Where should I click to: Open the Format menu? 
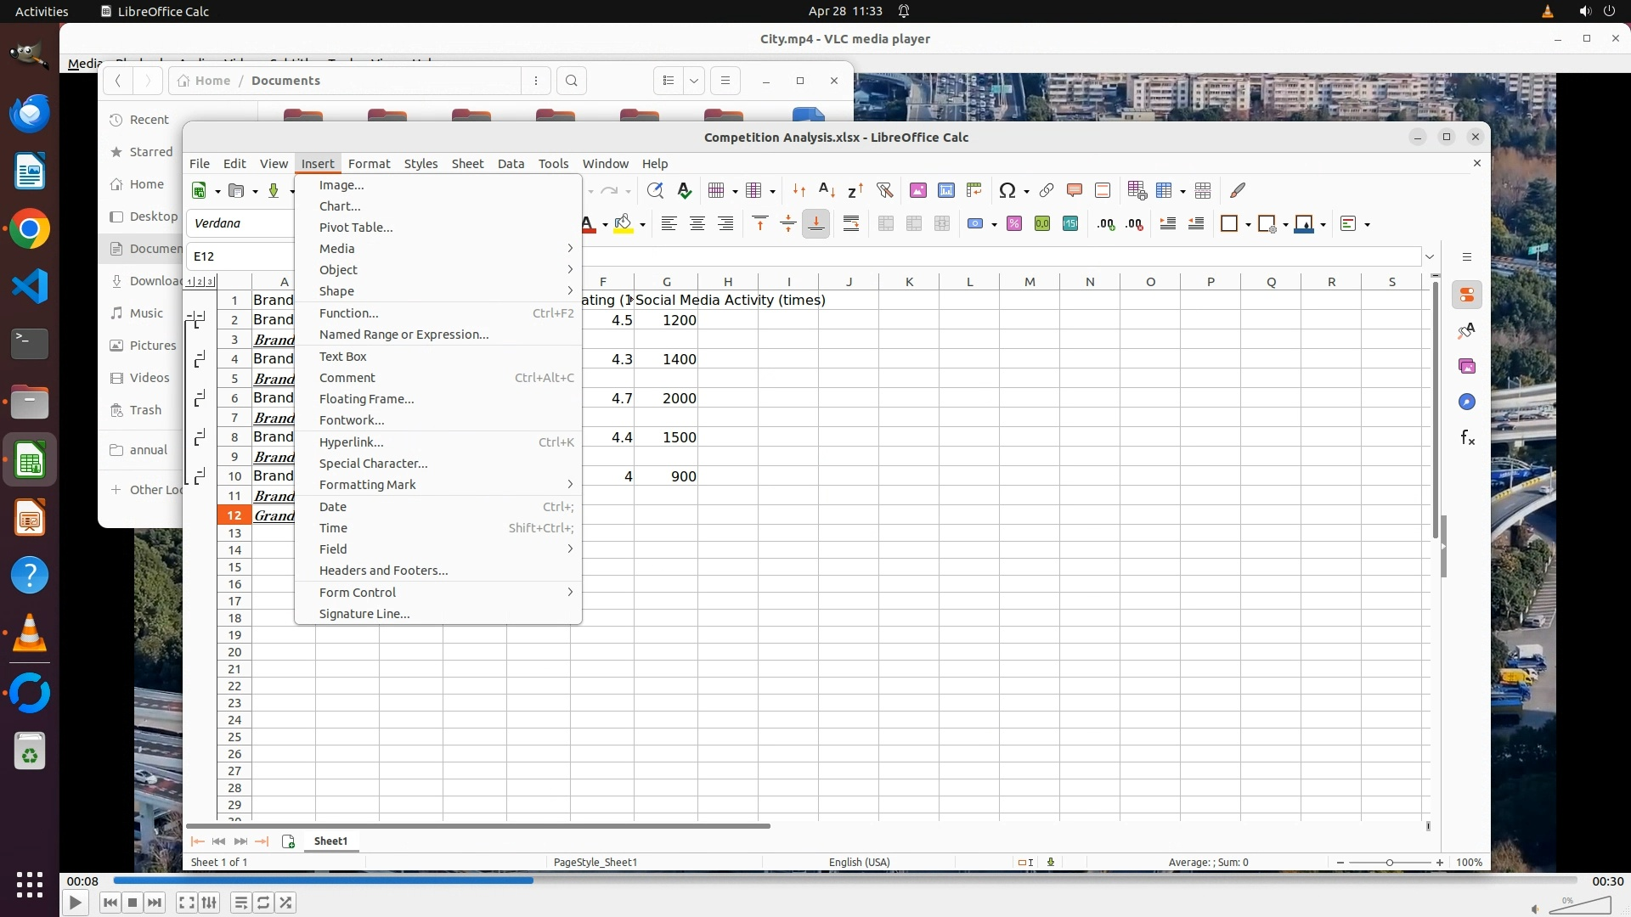point(369,163)
